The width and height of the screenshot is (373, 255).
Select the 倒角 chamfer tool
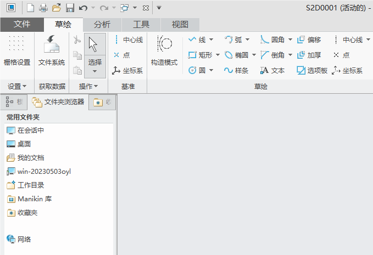272,55
